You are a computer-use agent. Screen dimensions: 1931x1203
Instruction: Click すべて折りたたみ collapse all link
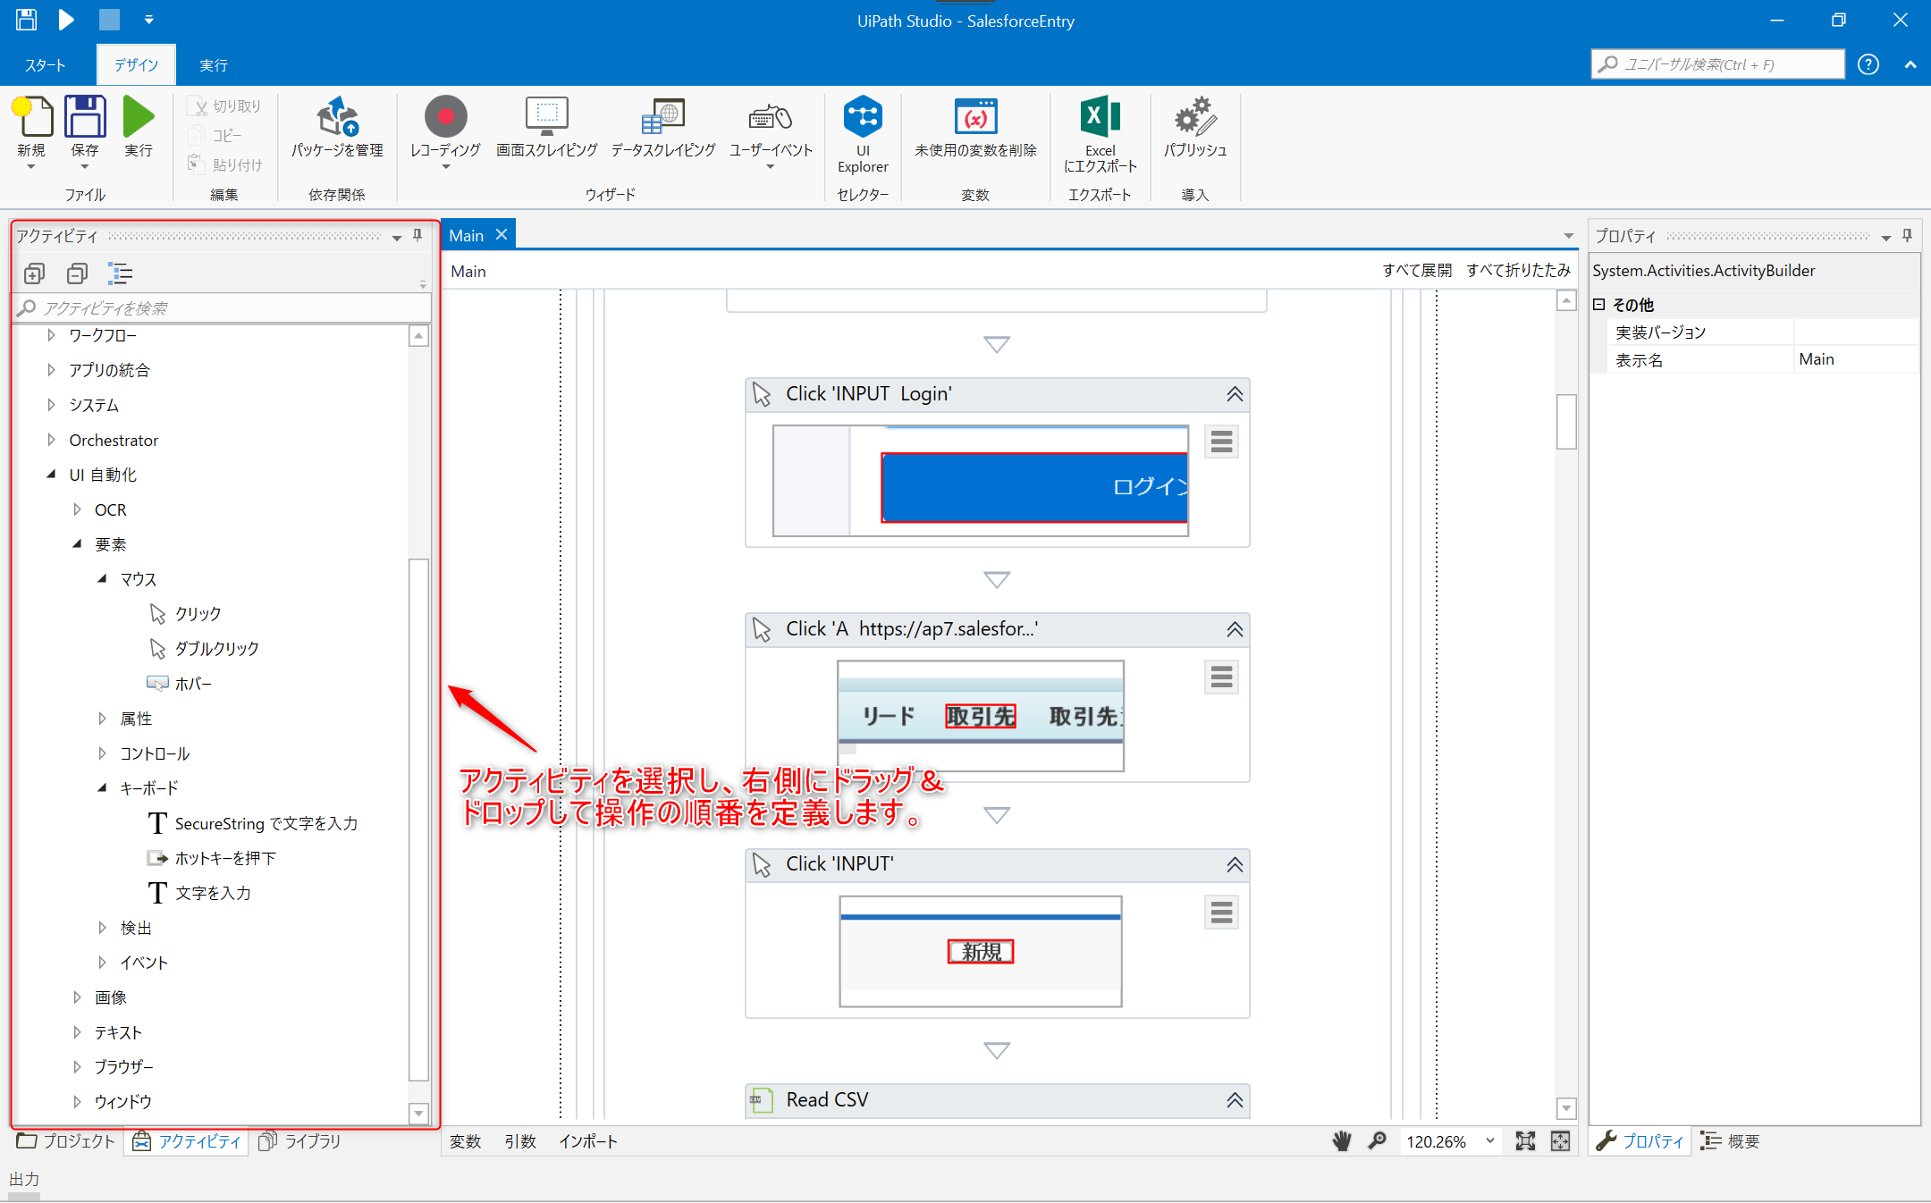tap(1518, 270)
